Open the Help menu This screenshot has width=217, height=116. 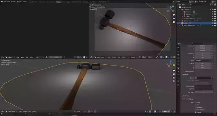pyautogui.click(x=24, y=2)
